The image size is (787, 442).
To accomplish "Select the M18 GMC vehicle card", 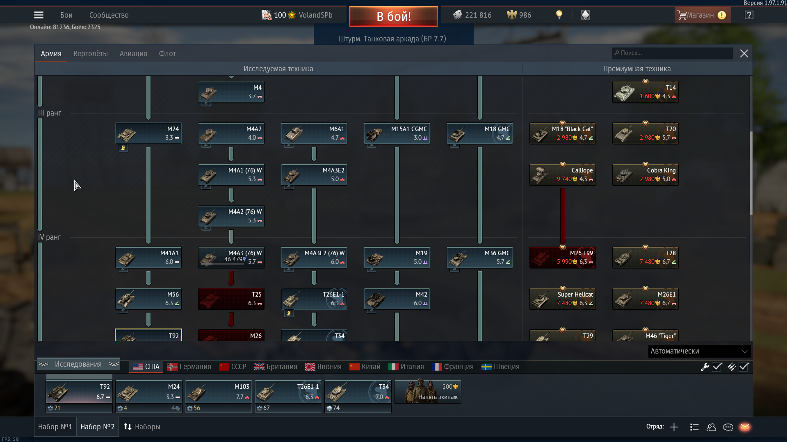I will [x=480, y=133].
